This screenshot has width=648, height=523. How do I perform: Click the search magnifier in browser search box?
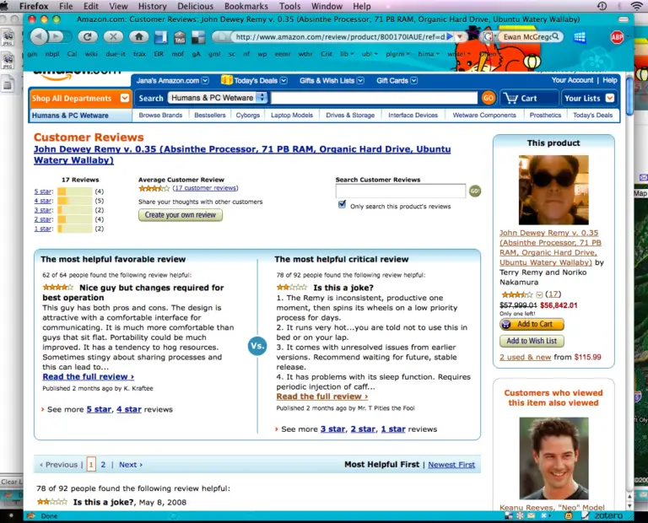click(556, 36)
